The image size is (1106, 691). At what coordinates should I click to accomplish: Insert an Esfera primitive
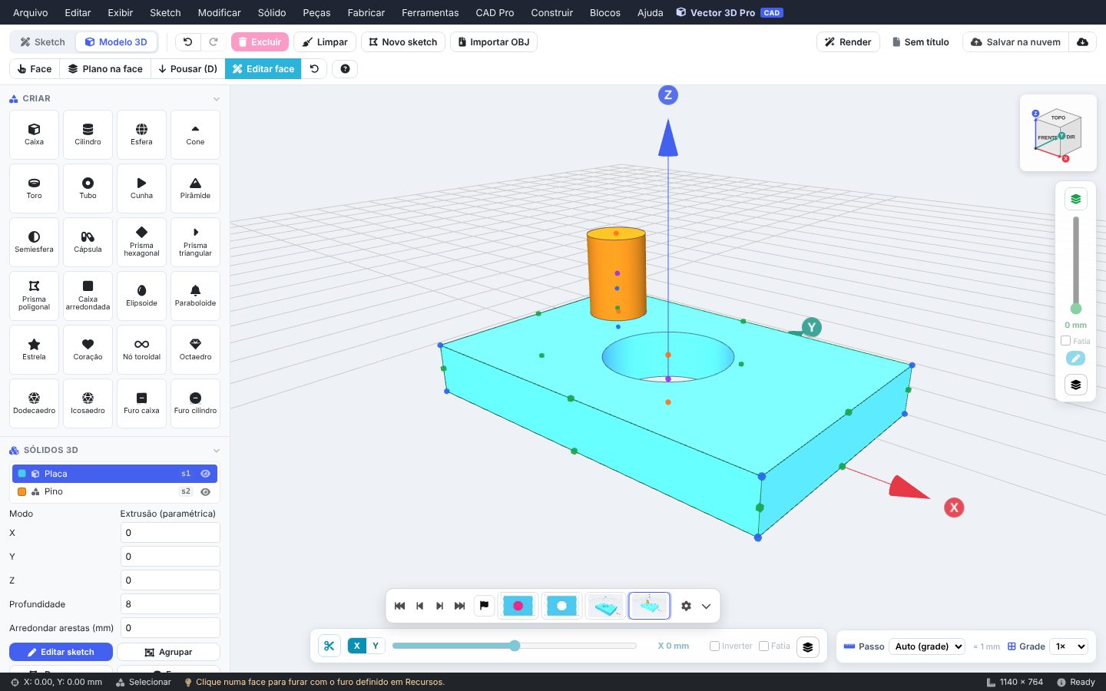coord(141,134)
